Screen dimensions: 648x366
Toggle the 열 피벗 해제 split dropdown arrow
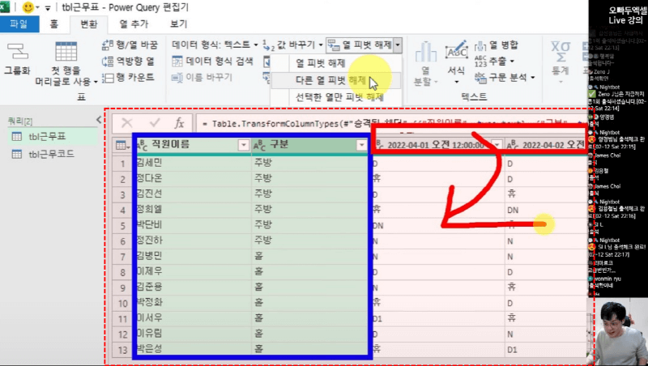coord(398,45)
